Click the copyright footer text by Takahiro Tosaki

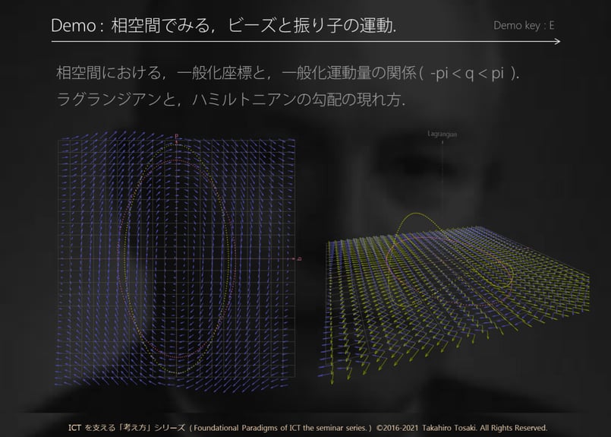[308, 428]
